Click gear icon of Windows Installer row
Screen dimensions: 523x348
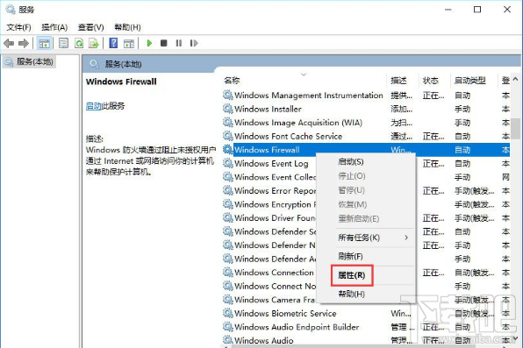228,109
